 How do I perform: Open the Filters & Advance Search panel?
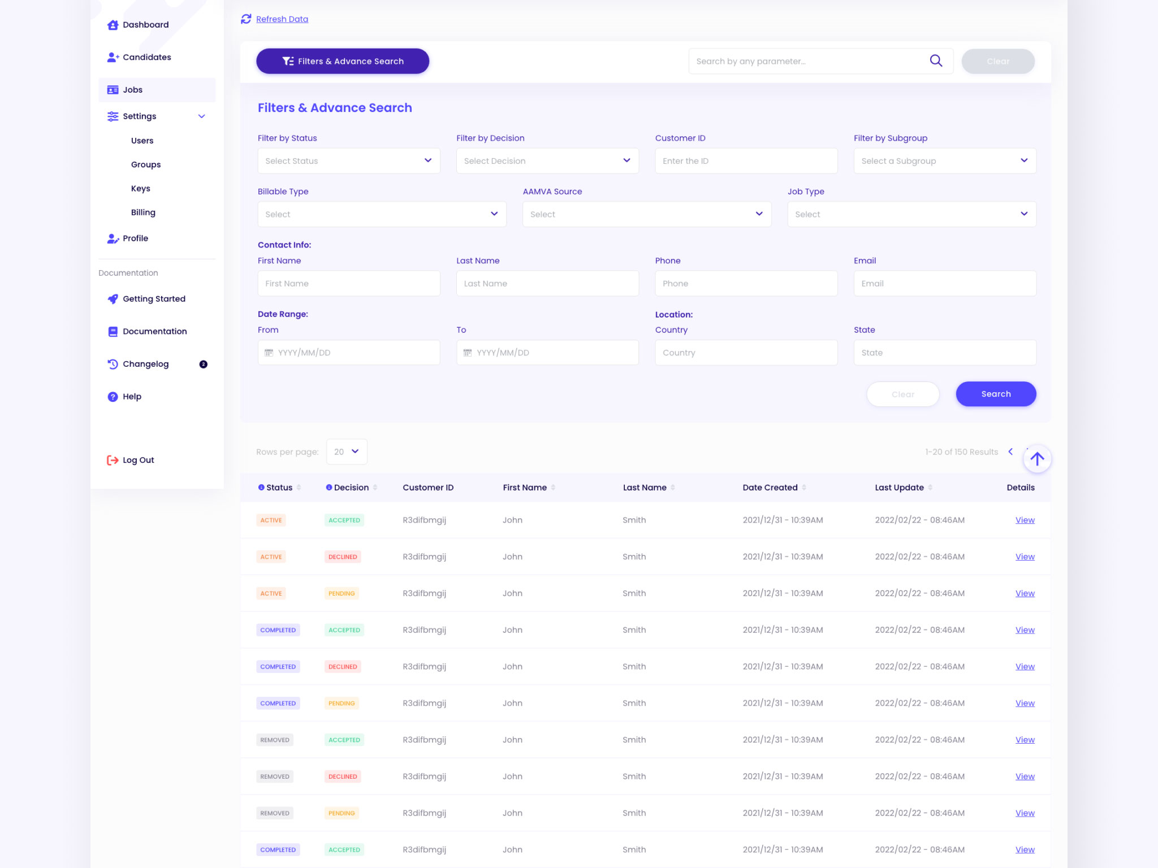click(x=343, y=61)
